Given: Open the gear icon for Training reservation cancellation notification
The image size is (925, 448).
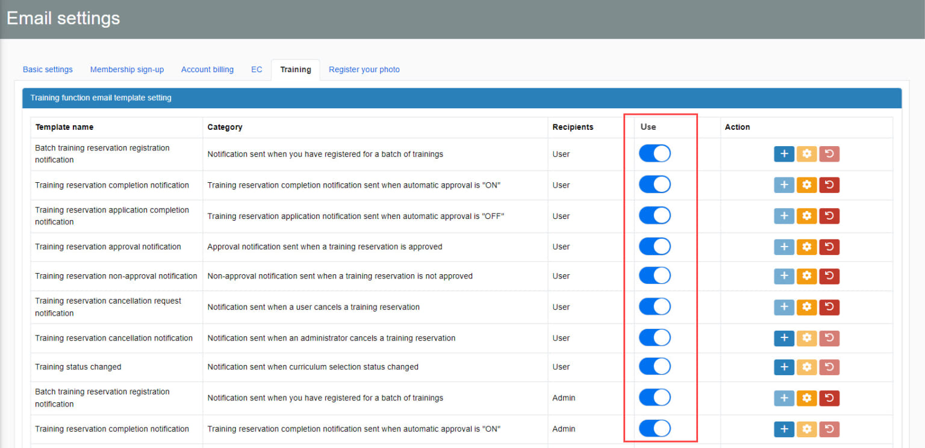Looking at the screenshot, I should tap(806, 337).
